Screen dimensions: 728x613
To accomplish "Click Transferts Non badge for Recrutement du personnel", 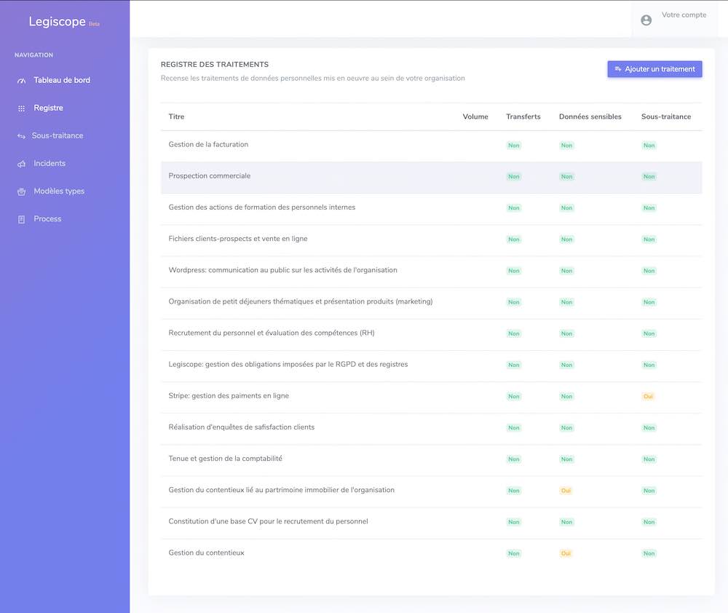I will coord(514,334).
